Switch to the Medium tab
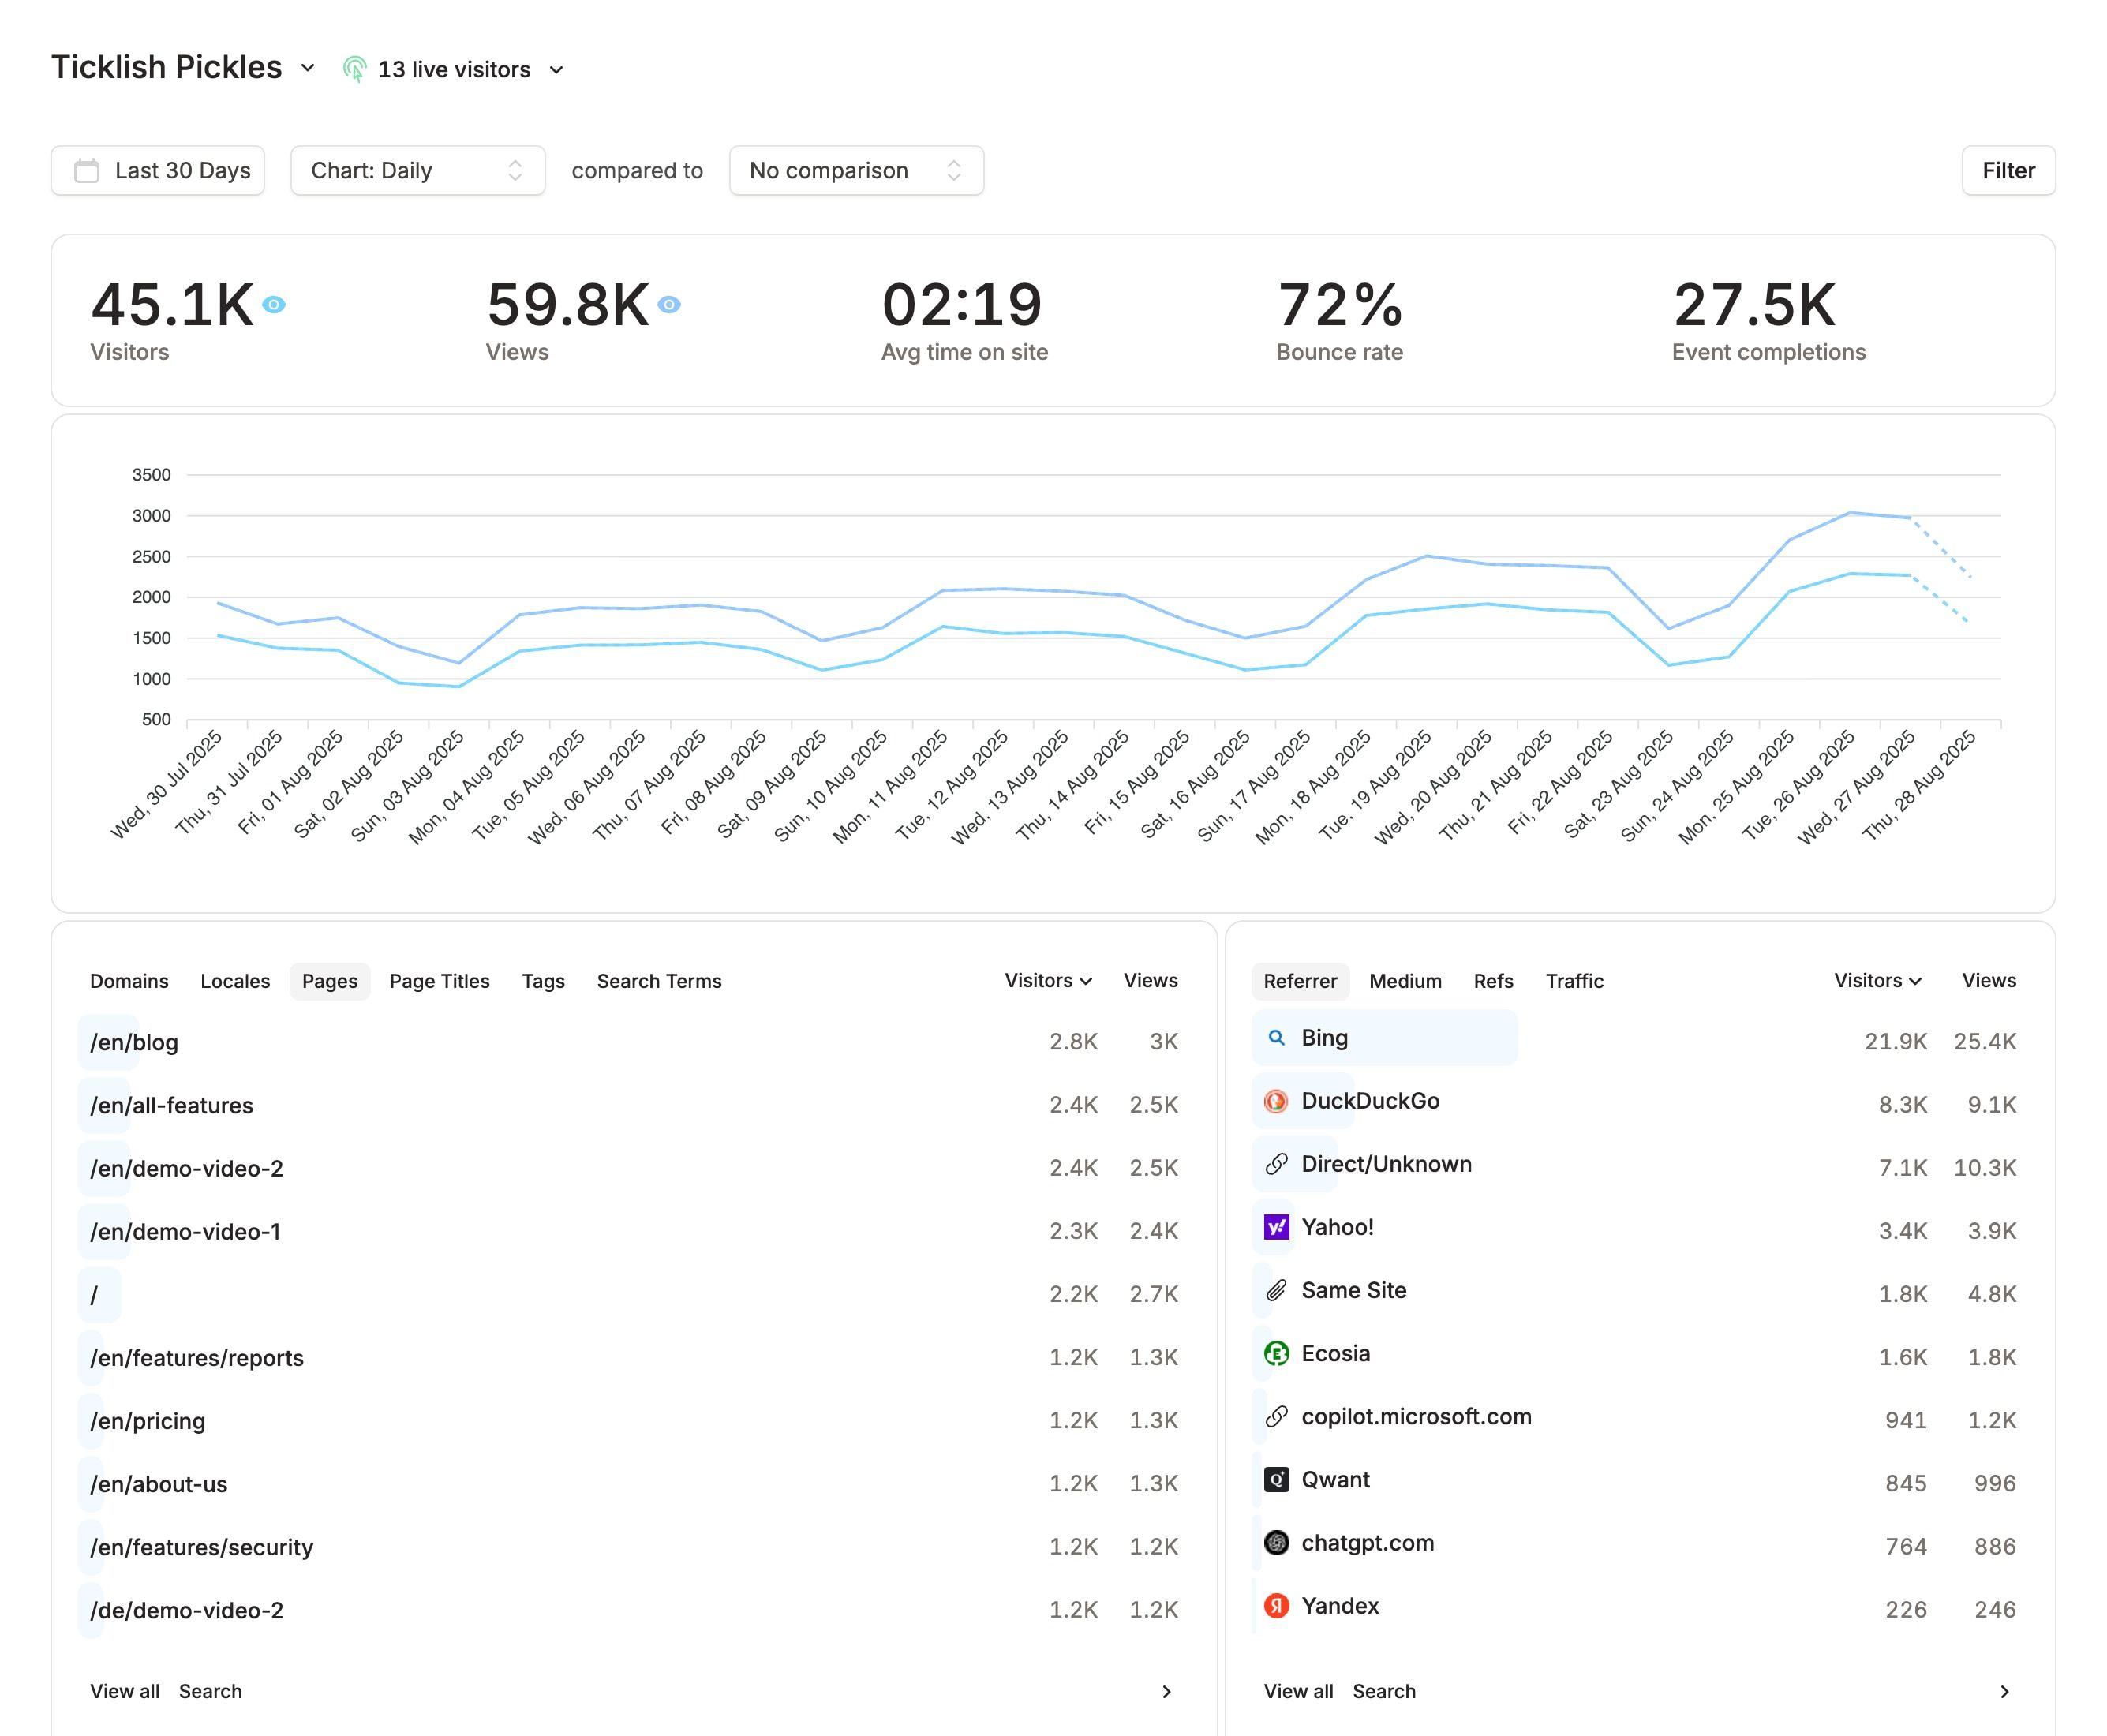Screen dimensions: 2107x1736 (x=1405, y=981)
